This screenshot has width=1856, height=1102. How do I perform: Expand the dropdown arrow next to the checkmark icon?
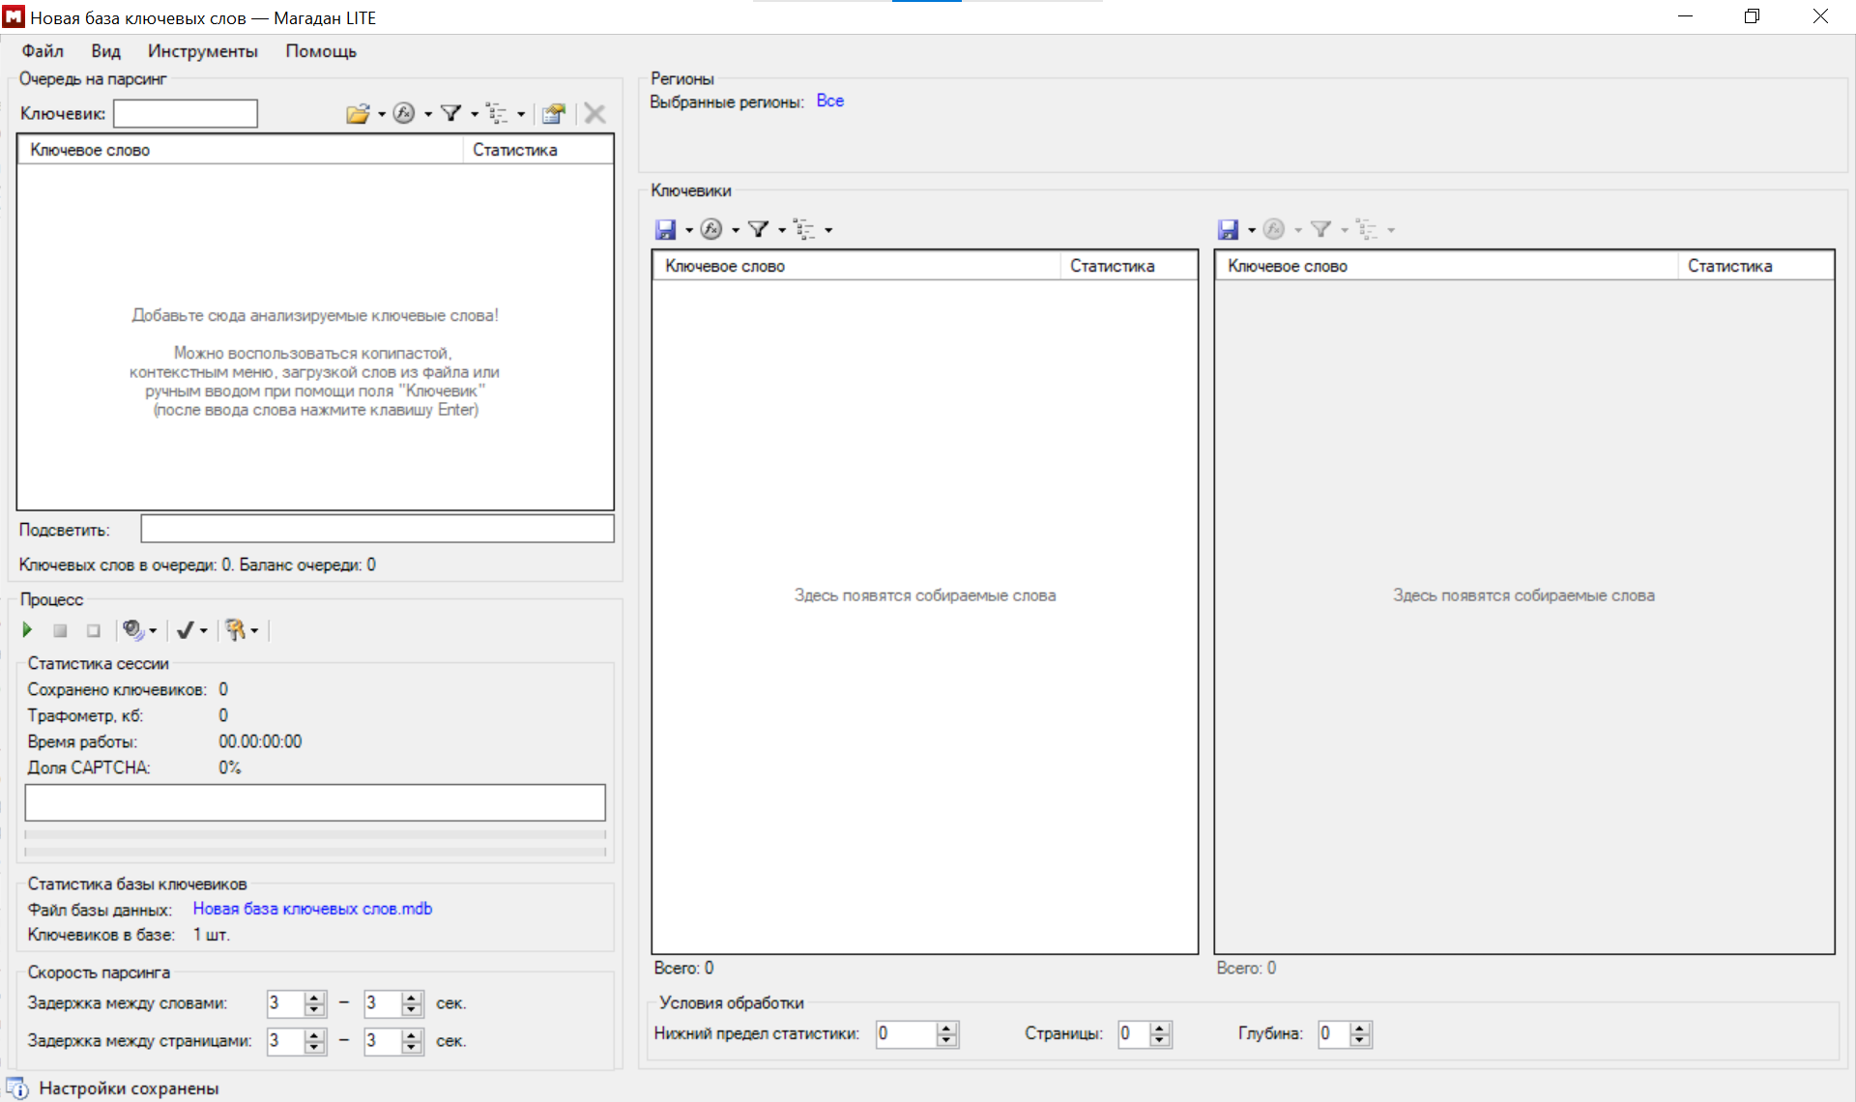tap(204, 631)
